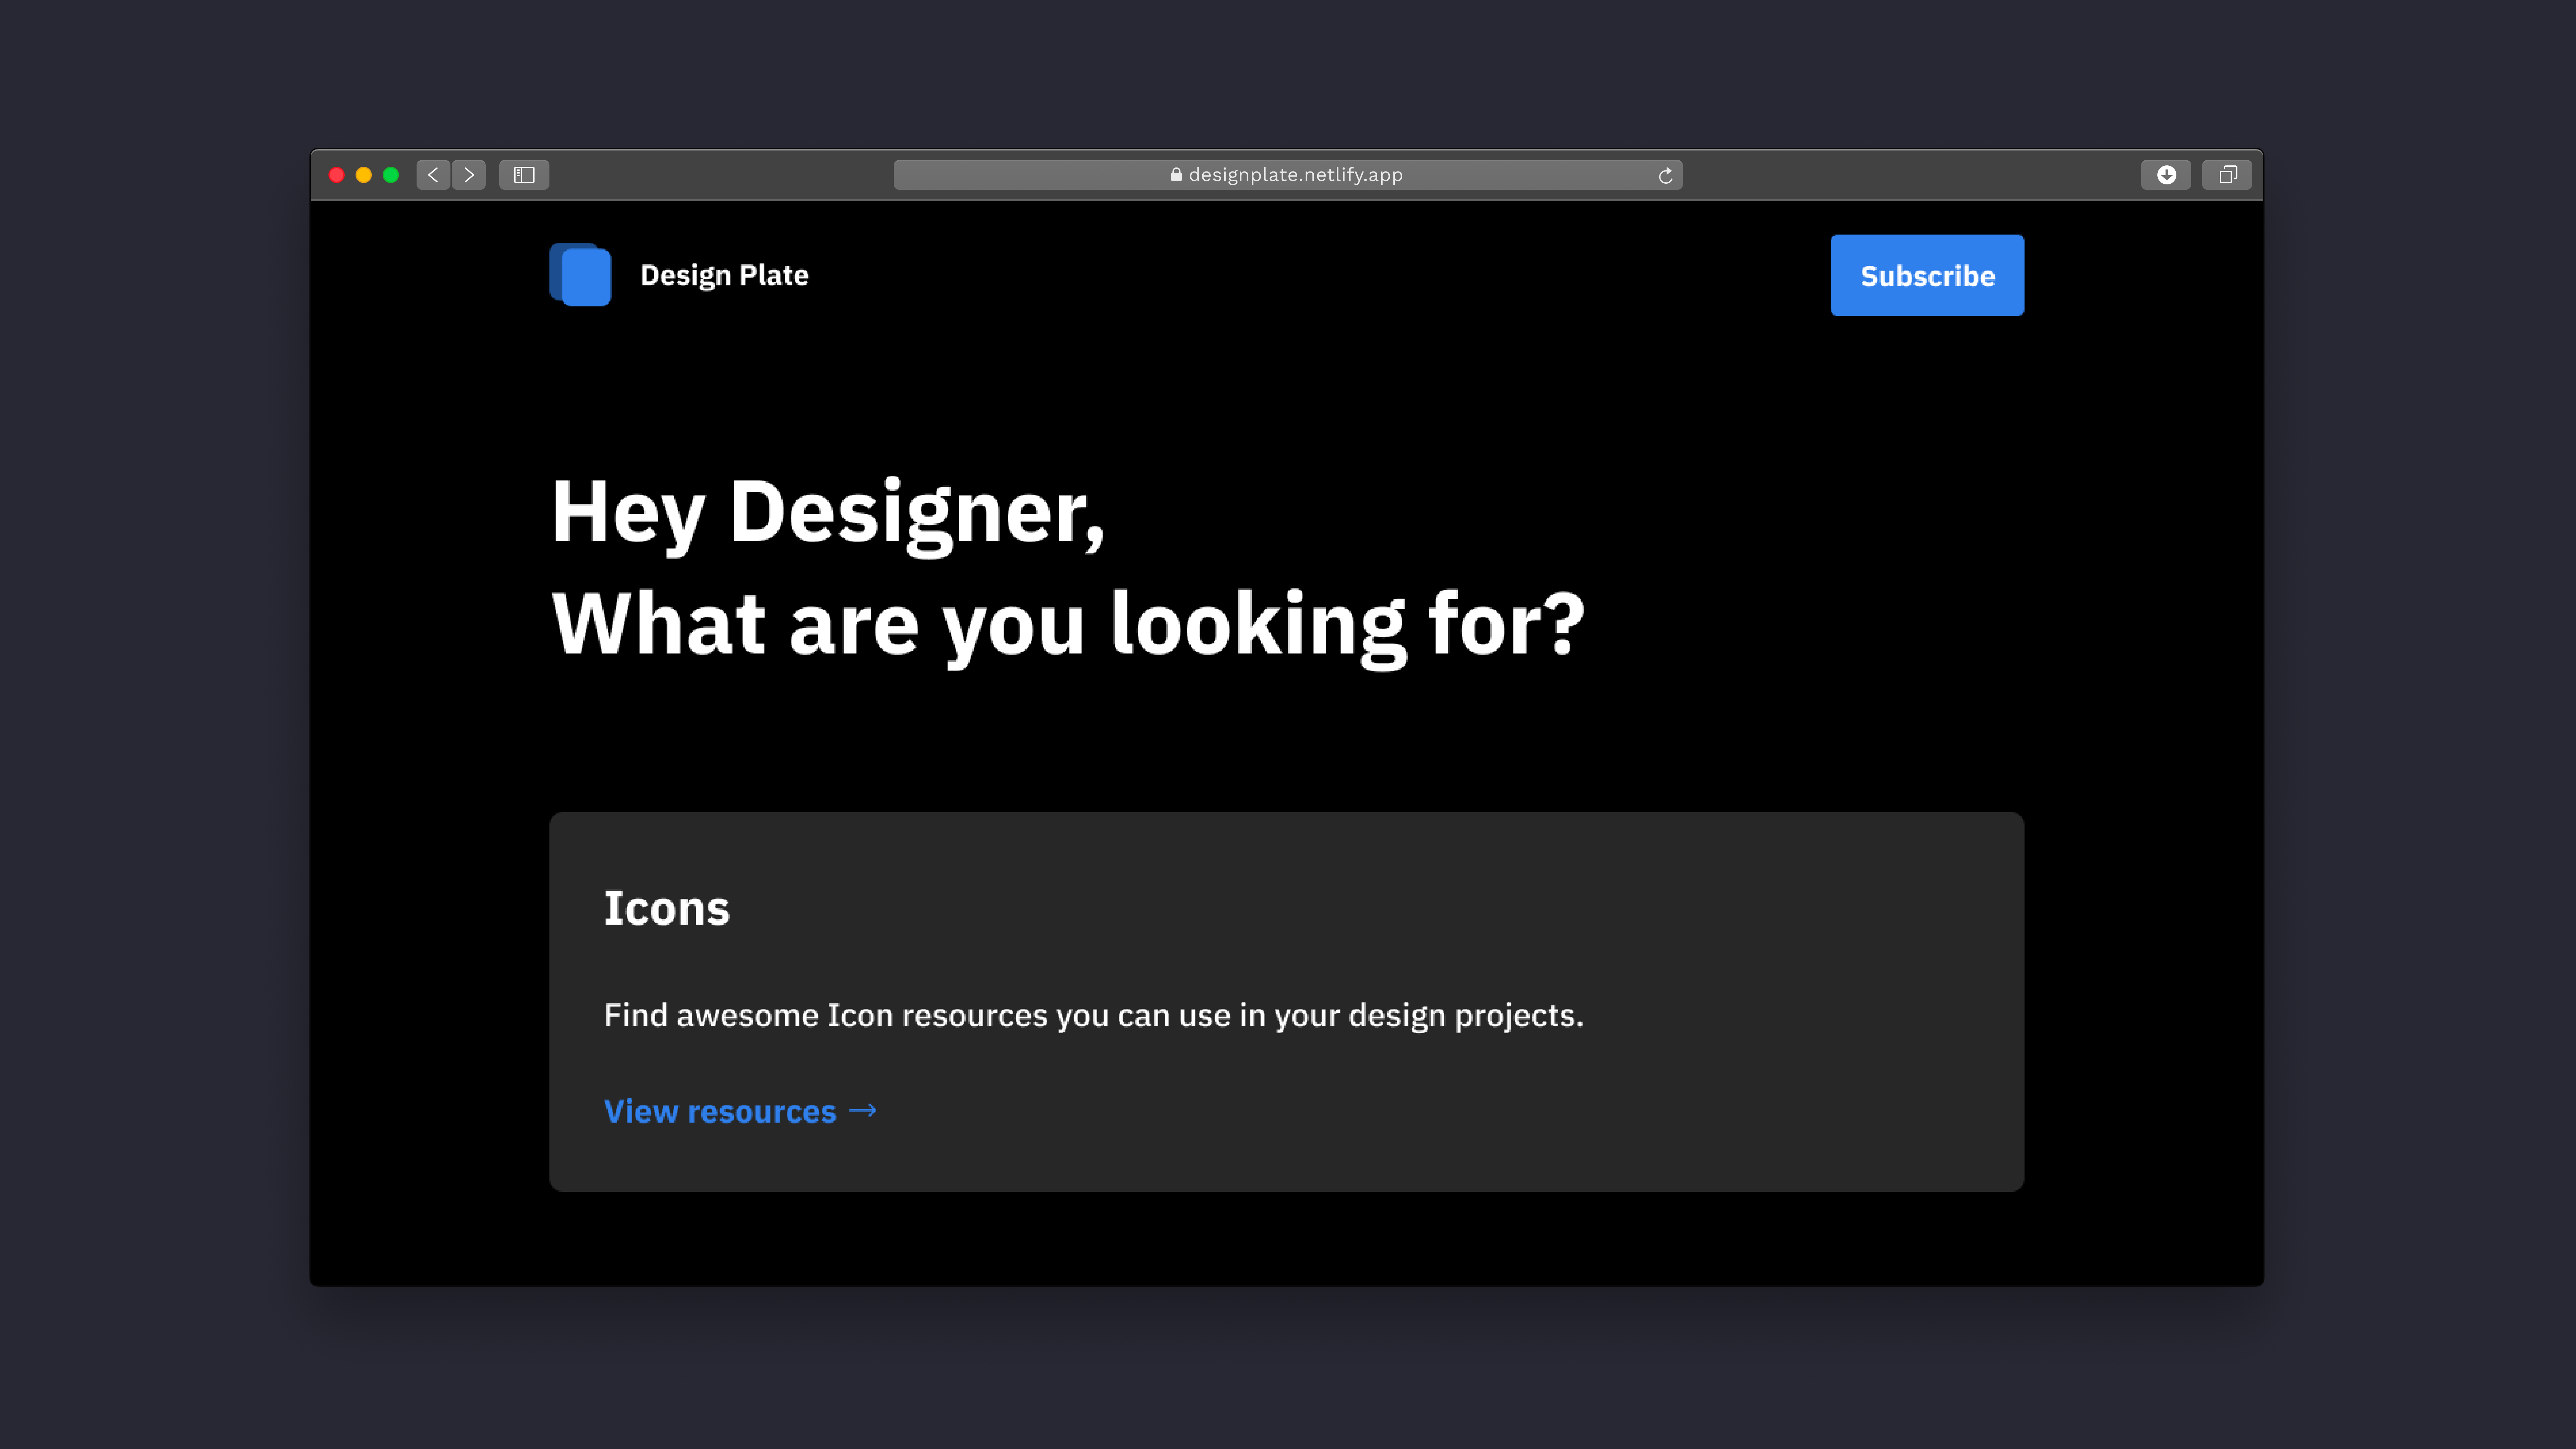The width and height of the screenshot is (2576, 1449).
Task: Focus the designplate.netlify.app address bar
Action: [x=1288, y=175]
